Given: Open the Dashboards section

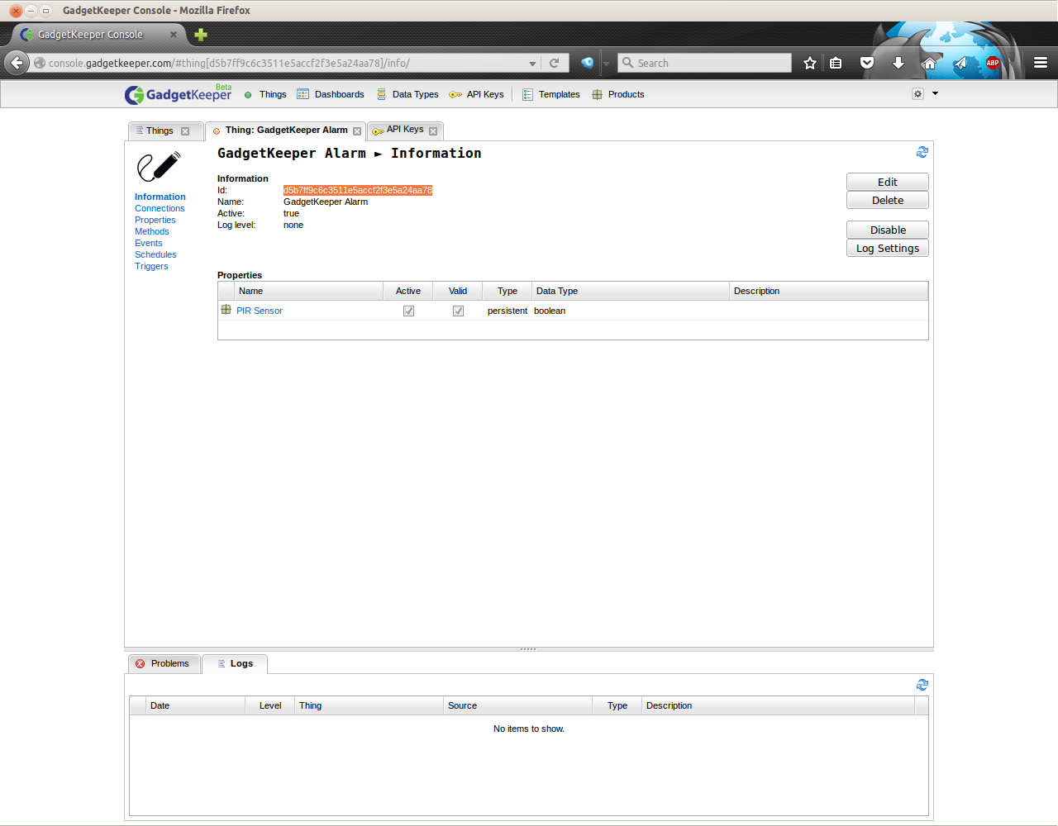Looking at the screenshot, I should pos(331,94).
